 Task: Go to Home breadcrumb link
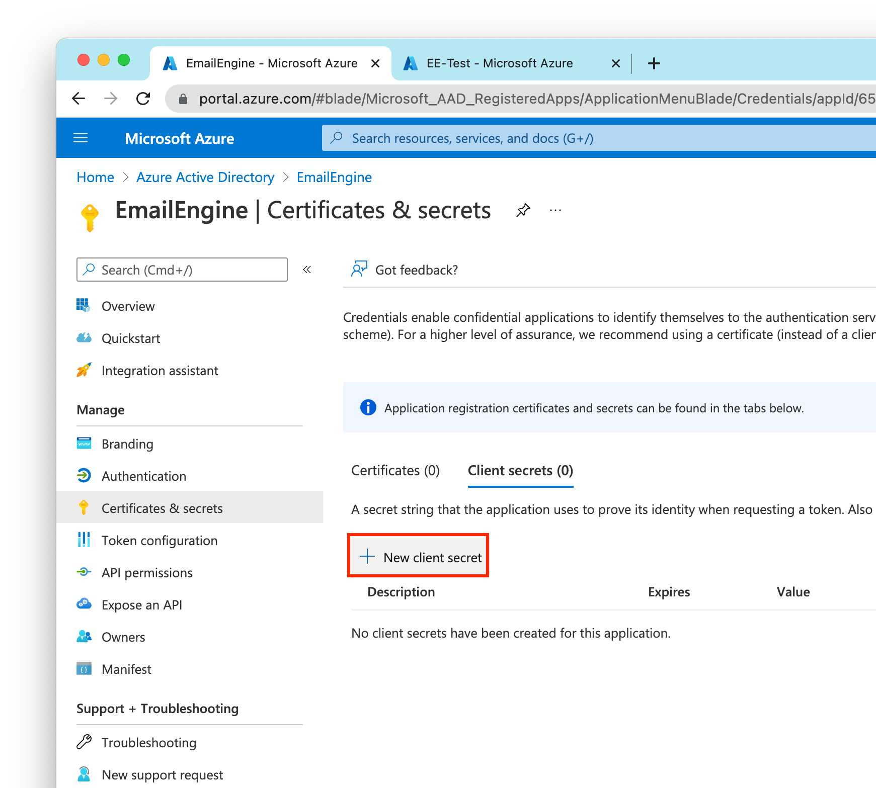click(x=96, y=177)
